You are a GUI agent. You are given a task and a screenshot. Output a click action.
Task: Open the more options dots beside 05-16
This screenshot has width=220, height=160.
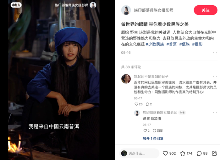tap(215, 53)
